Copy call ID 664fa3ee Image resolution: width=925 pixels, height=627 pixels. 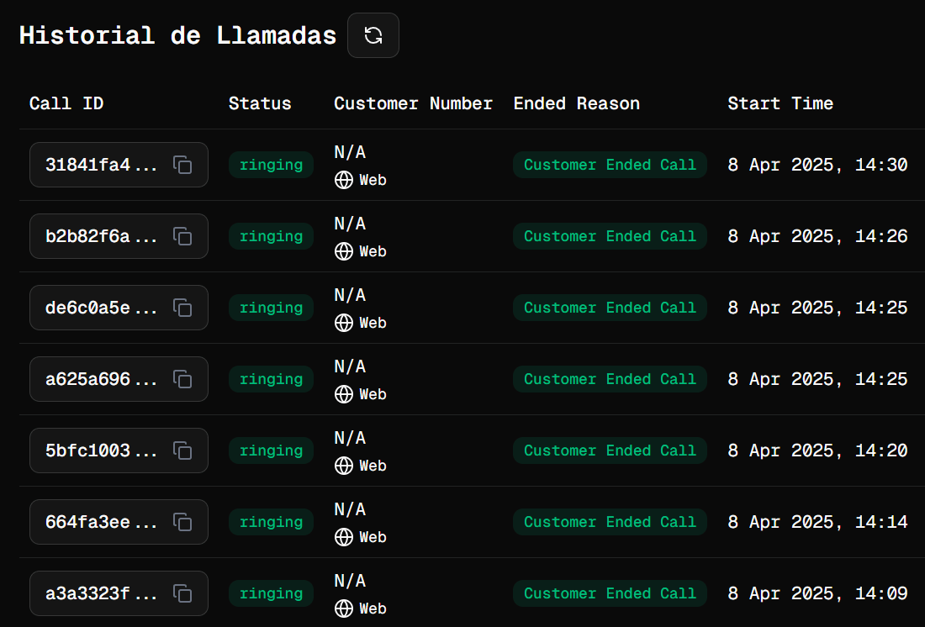(x=182, y=521)
